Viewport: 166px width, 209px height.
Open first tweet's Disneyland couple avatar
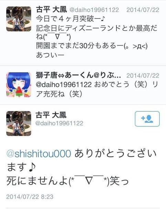tap(19, 19)
